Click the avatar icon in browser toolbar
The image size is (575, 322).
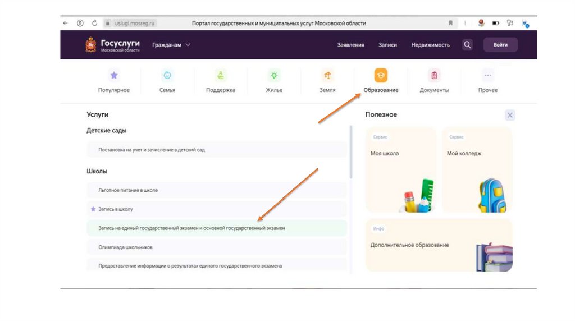coord(481,23)
